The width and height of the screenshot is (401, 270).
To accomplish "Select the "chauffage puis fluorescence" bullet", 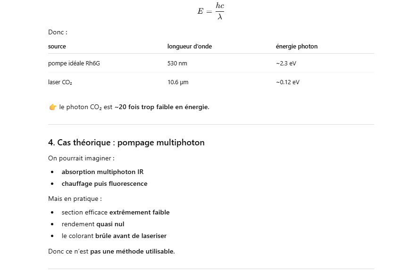I will tap(104, 183).
